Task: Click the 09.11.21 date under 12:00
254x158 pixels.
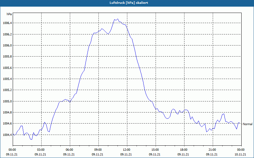Action: [x=126, y=155]
